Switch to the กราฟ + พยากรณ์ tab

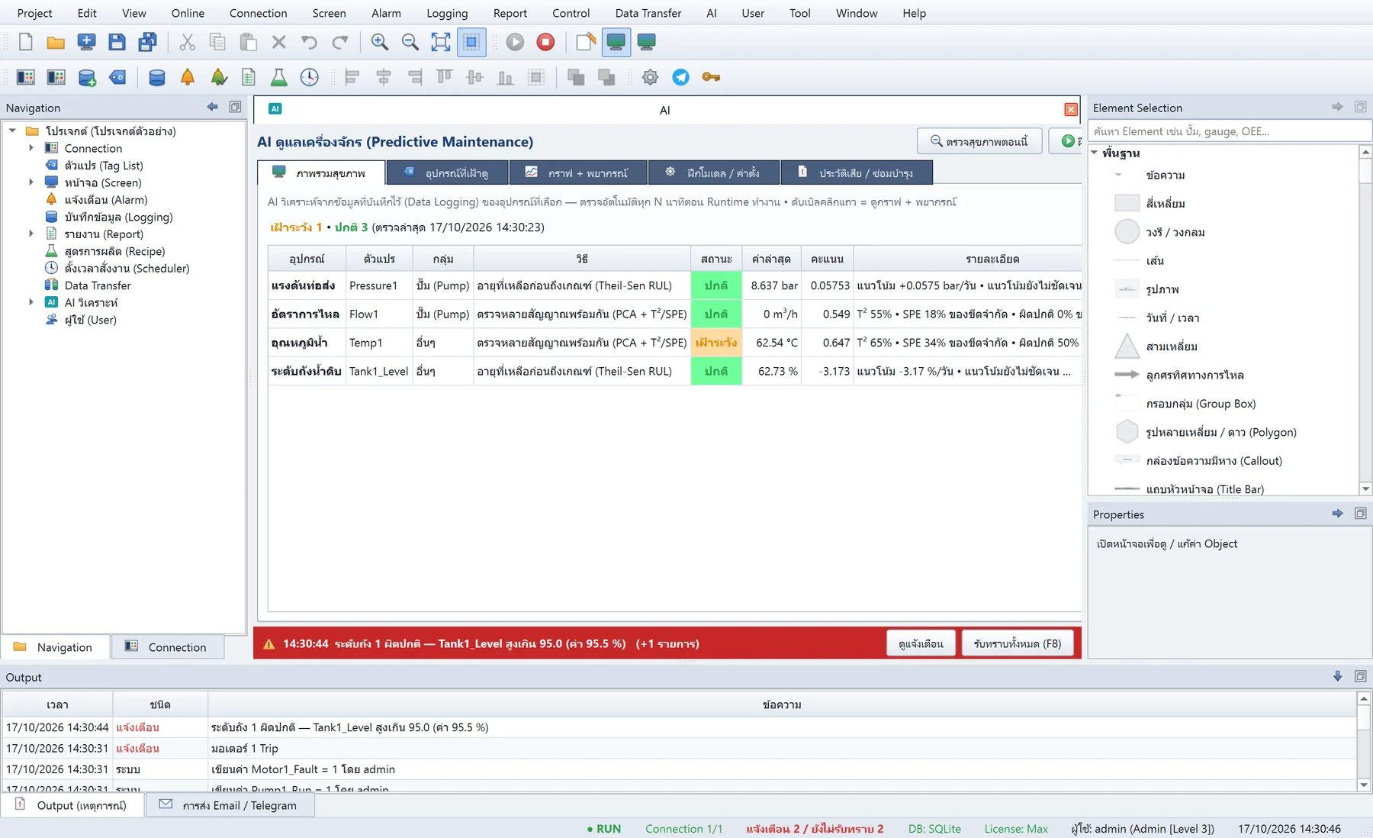(578, 172)
